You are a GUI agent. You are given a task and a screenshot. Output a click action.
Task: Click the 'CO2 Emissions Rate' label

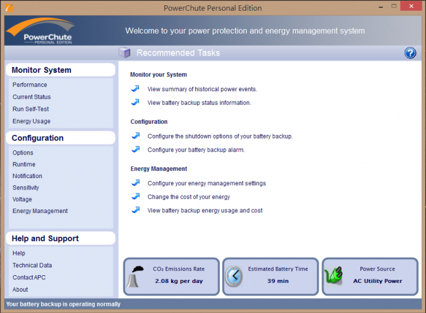179,269
